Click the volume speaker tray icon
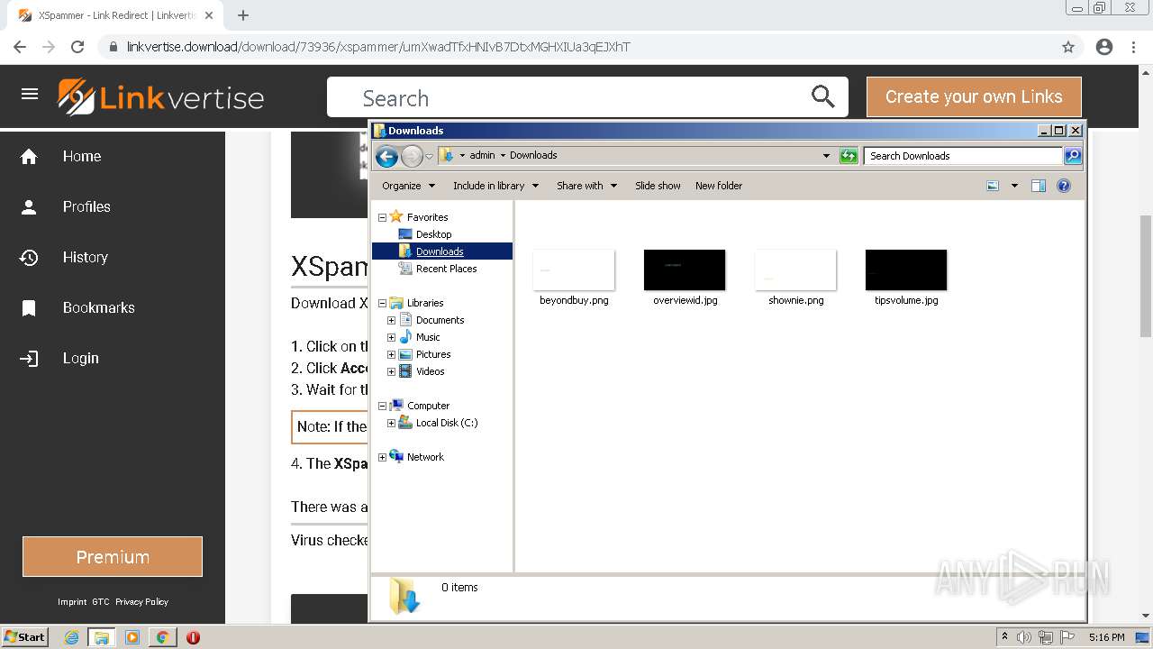 point(1024,637)
